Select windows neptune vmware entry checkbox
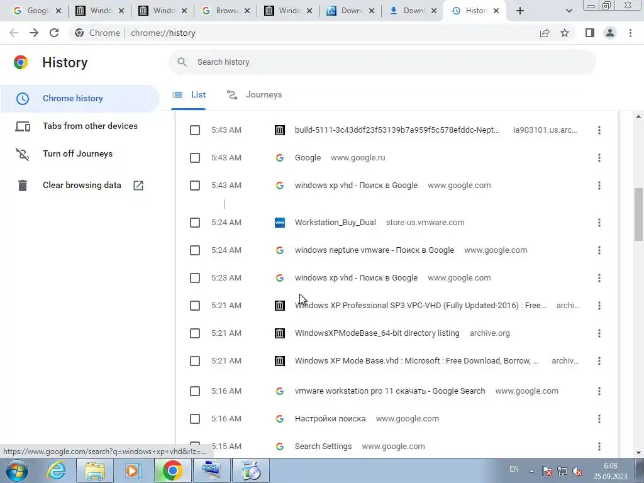644x483 pixels. 195,250
